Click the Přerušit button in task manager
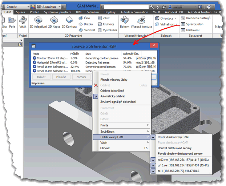 point(61,77)
